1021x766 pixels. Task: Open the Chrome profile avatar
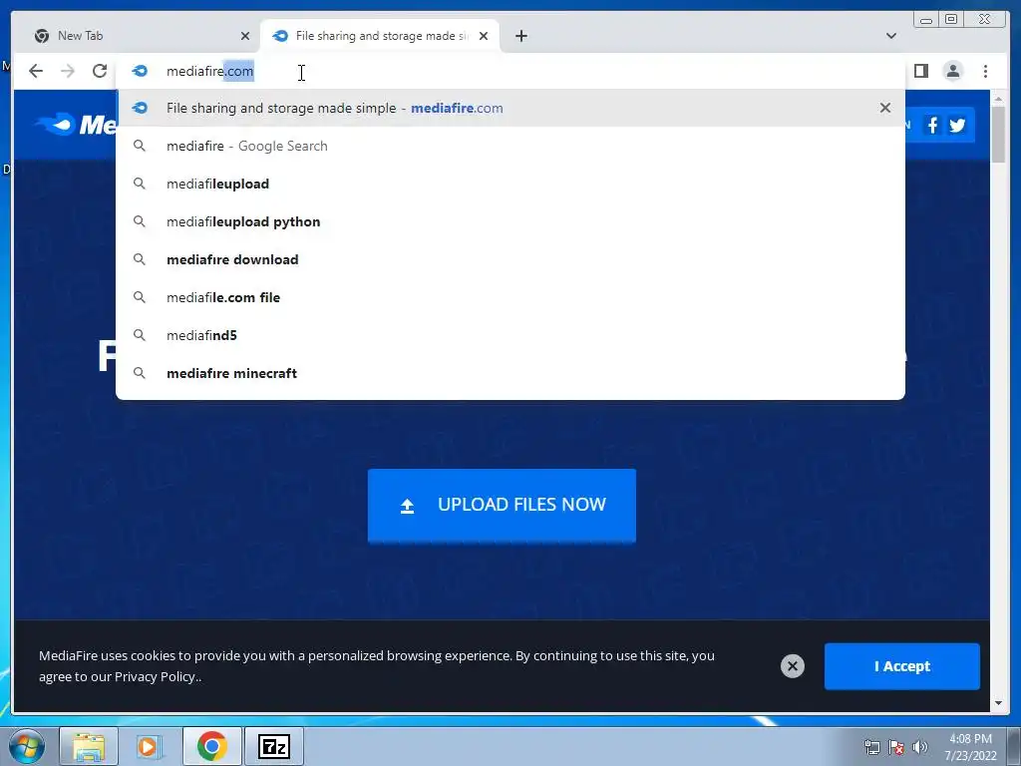pyautogui.click(x=952, y=71)
